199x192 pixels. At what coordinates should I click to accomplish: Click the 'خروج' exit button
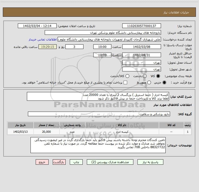[42, 162]
